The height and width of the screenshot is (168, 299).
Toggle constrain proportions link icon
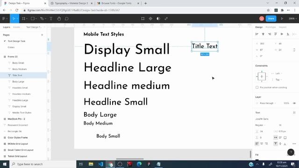(294, 50)
